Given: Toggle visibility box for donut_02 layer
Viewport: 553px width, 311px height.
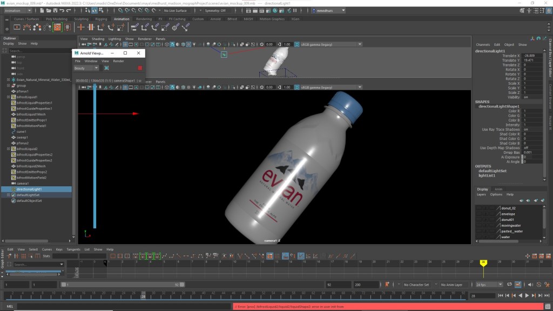Looking at the screenshot, I should tap(479, 208).
